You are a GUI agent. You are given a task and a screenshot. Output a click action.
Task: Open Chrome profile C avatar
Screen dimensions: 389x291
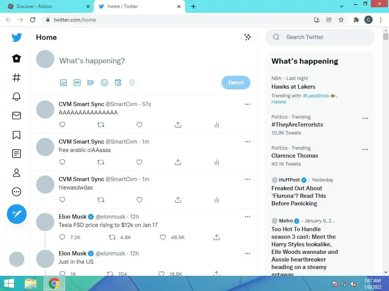tap(368, 20)
